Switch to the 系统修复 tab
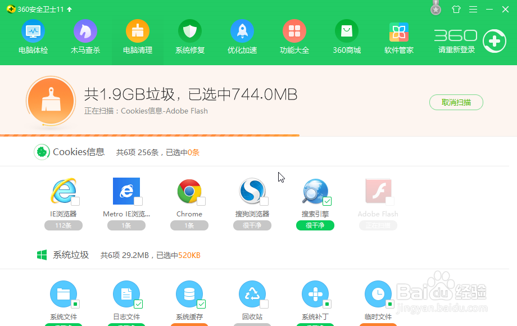 coord(189,37)
